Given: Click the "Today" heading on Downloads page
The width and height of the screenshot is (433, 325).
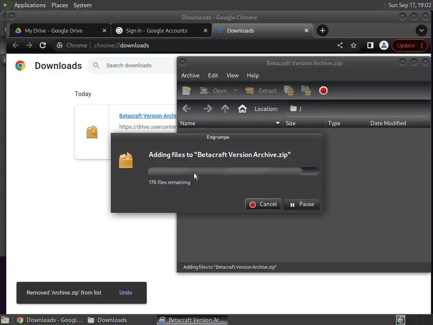Looking at the screenshot, I should (83, 94).
